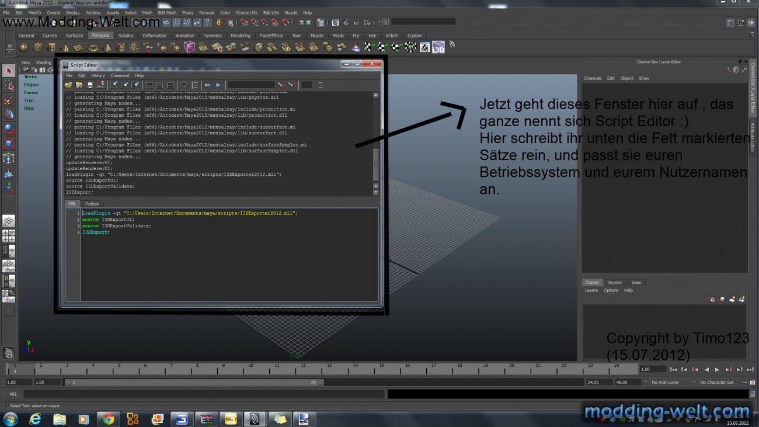Activate the Select tool in the toolbox
The image size is (759, 427).
click(x=9, y=71)
